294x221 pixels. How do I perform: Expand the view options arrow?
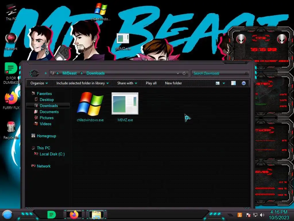pos(224,83)
